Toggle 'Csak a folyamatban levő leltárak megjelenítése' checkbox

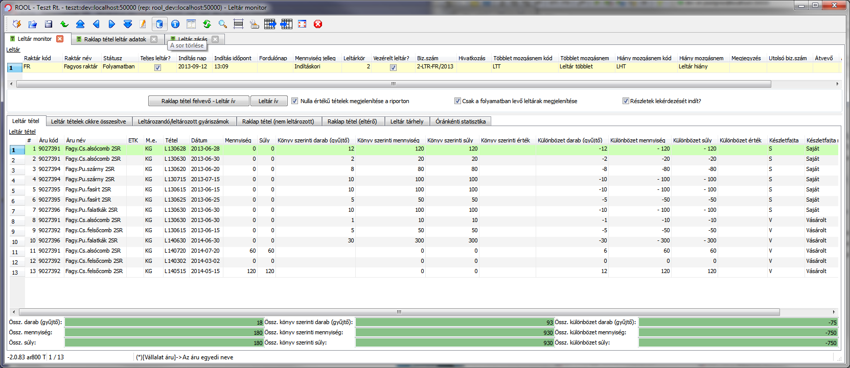(x=457, y=101)
